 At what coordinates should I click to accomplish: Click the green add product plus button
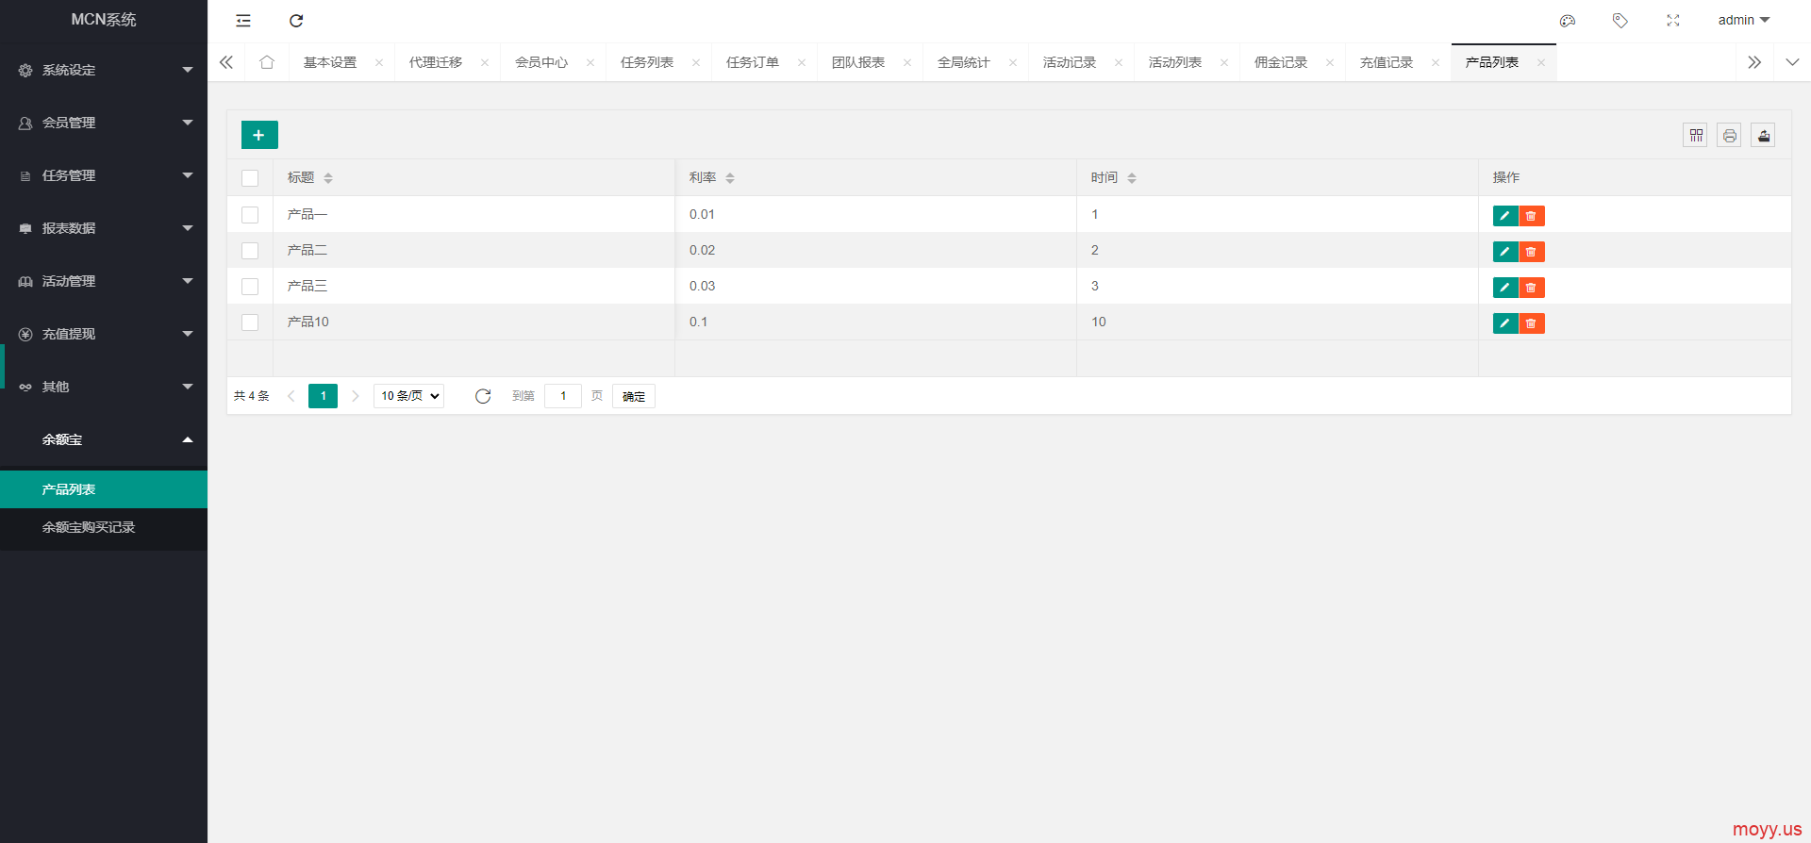[259, 135]
